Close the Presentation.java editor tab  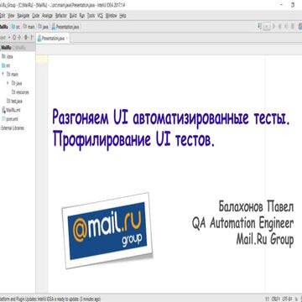tap(67, 38)
